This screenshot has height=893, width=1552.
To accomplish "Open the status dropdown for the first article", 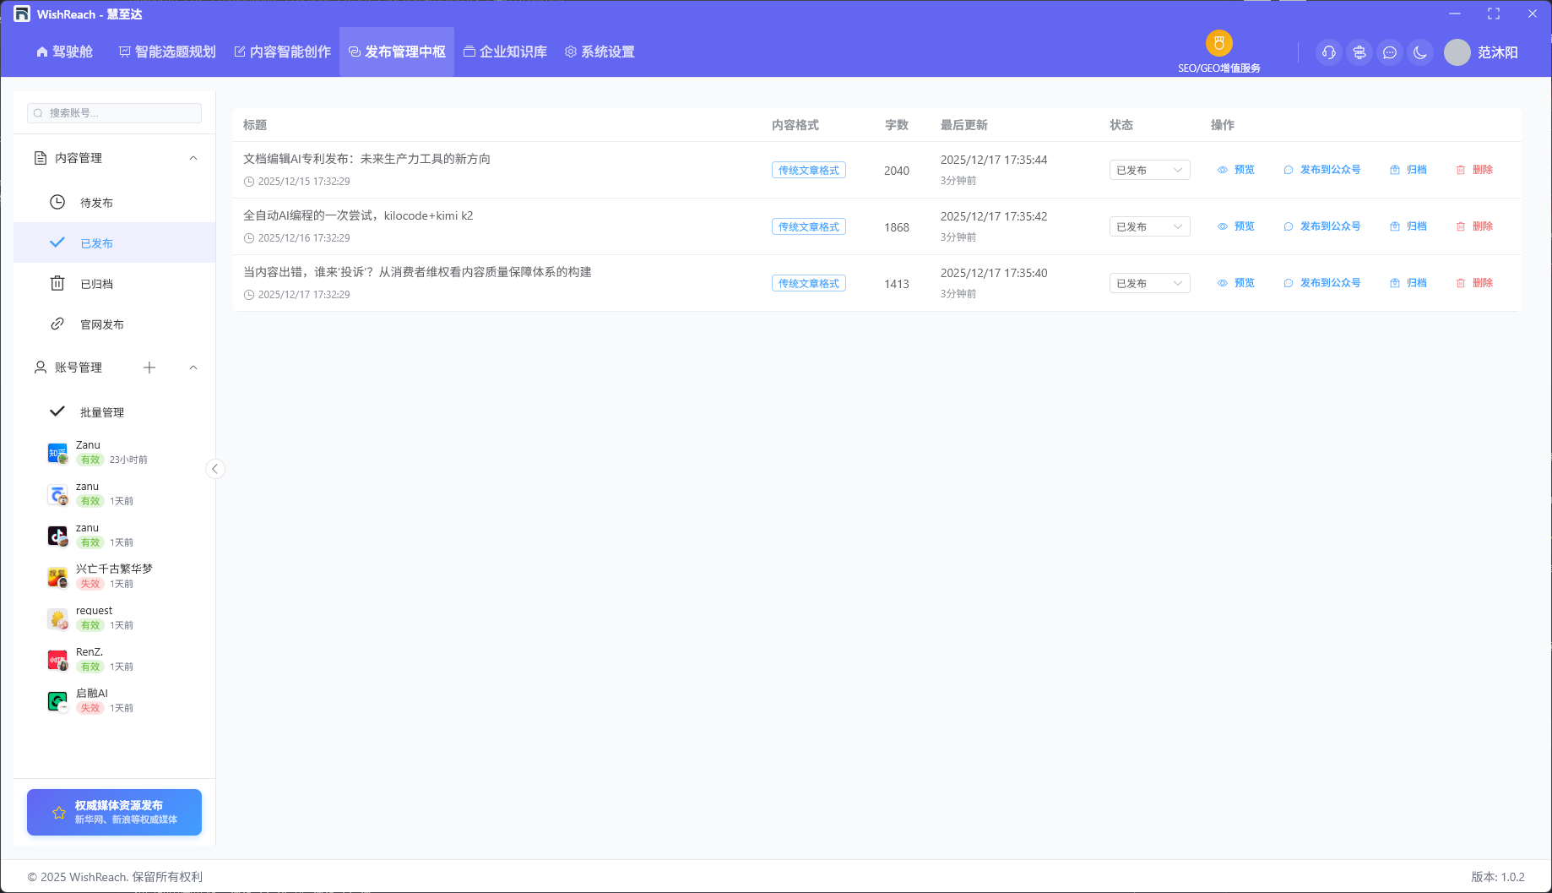I will [x=1149, y=170].
